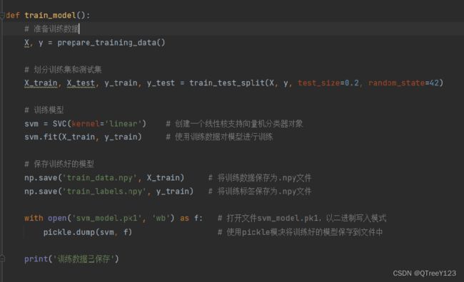Click the '训练数据已保存' string literal
This screenshot has height=282, width=464.
coord(84,259)
